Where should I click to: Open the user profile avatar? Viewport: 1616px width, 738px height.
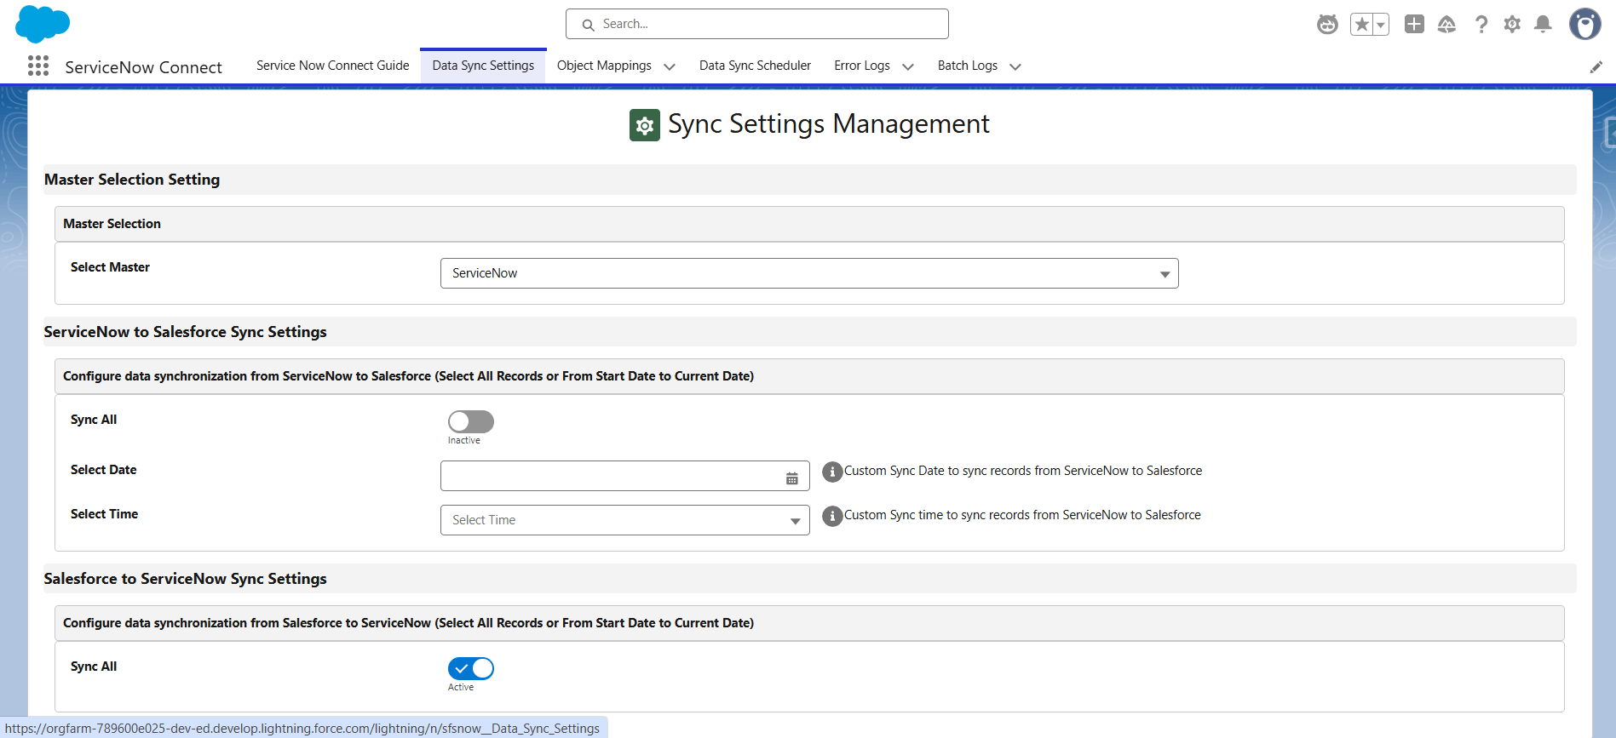pos(1585,24)
